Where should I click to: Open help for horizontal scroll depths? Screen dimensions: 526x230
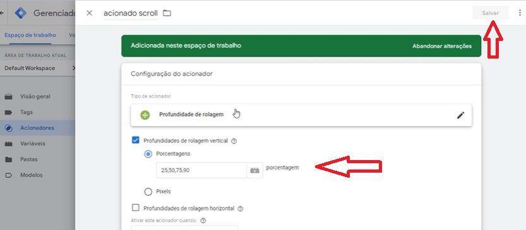(240, 209)
